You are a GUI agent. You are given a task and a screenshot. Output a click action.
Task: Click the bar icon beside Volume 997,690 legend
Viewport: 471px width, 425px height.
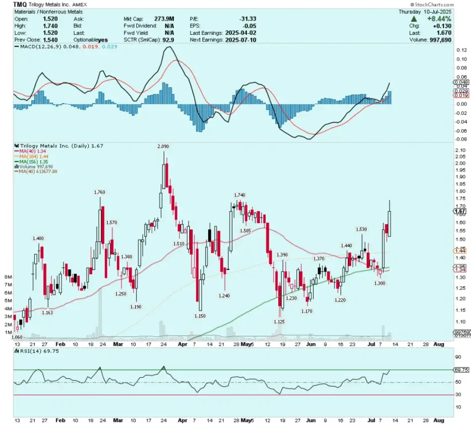(17, 167)
